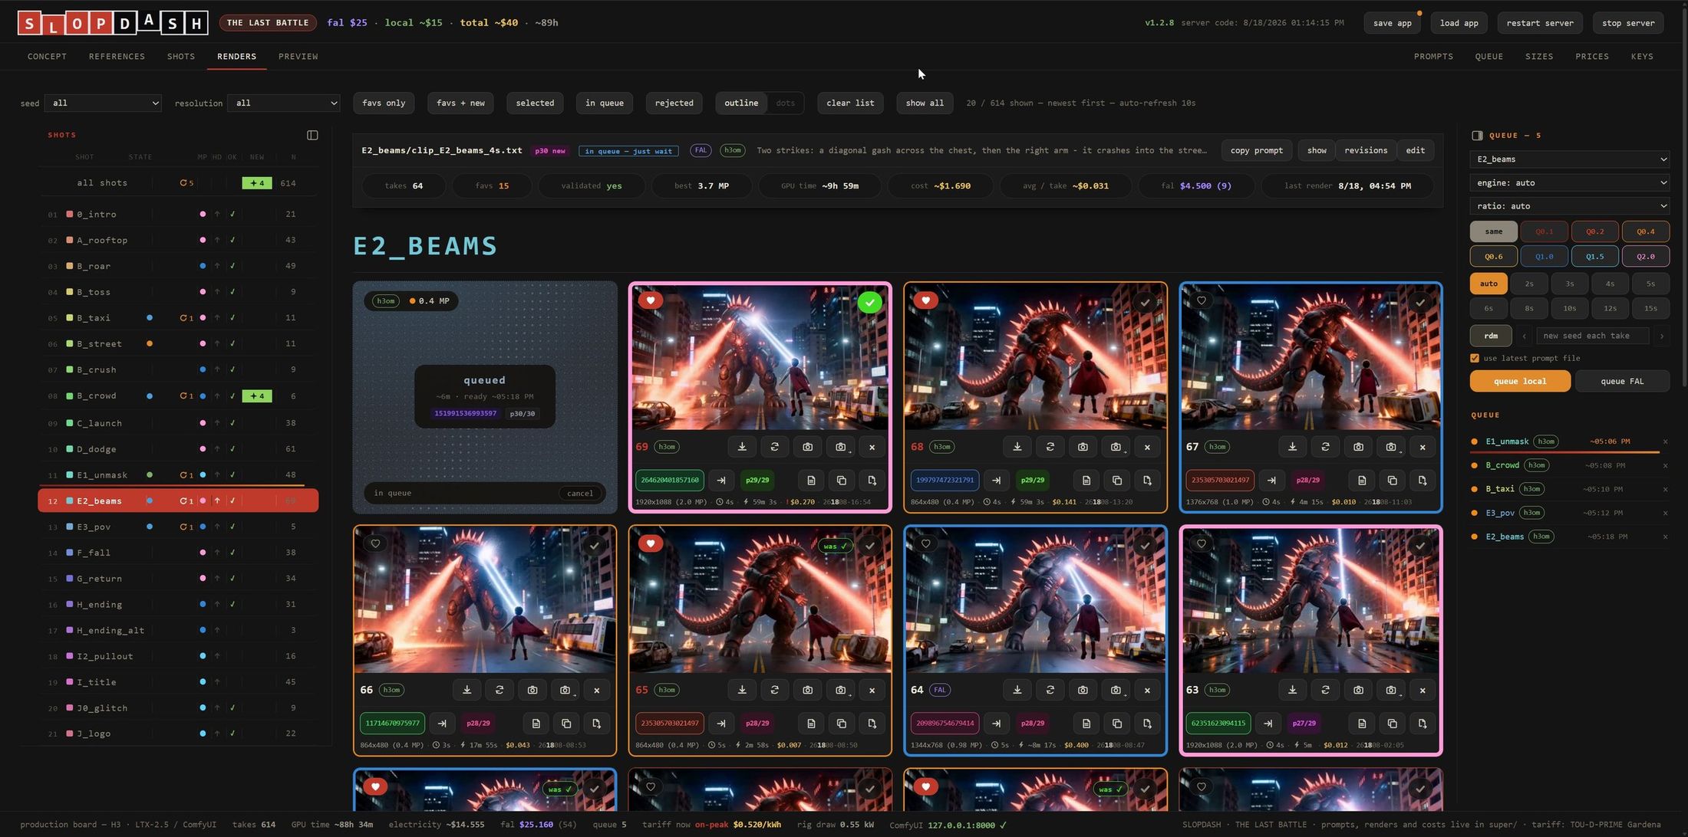Remove E1_unmask from the queue list

(1665, 441)
